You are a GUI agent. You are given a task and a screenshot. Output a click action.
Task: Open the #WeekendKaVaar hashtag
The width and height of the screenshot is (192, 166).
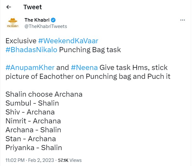pos(68,41)
